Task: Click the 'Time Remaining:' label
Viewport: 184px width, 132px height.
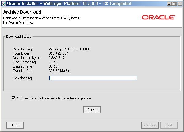Action: click(25, 62)
